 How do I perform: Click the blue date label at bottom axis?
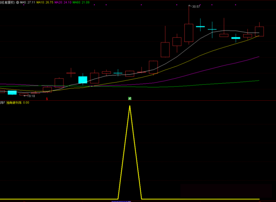(122, 201)
